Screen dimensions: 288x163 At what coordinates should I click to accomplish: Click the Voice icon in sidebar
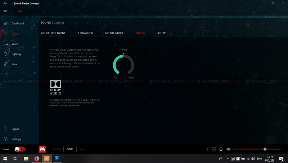coord(6,44)
